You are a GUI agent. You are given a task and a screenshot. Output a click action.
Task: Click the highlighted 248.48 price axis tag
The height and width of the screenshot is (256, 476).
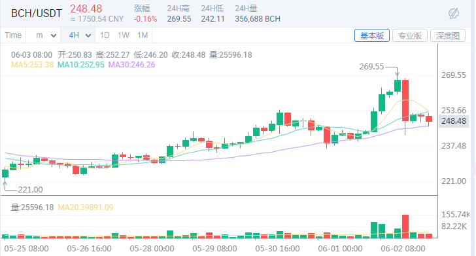tap(454, 121)
